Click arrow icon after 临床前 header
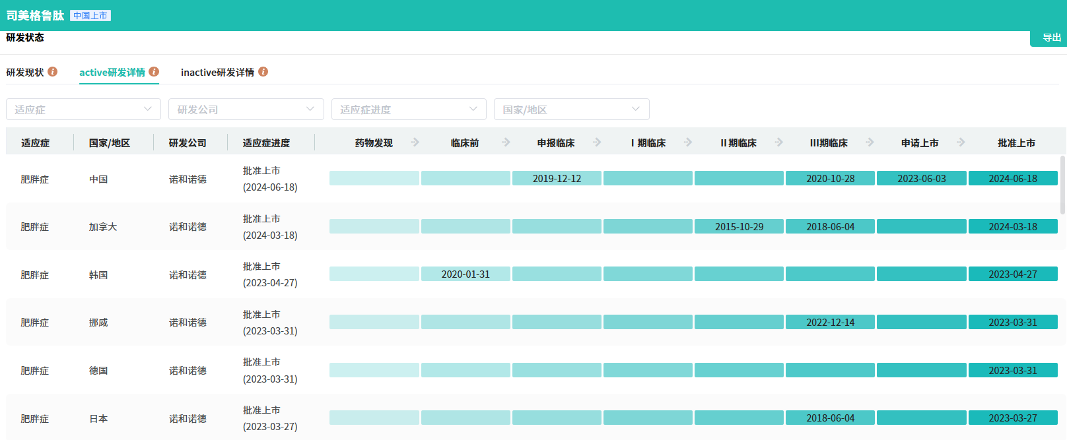1067x440 pixels. pos(506,142)
